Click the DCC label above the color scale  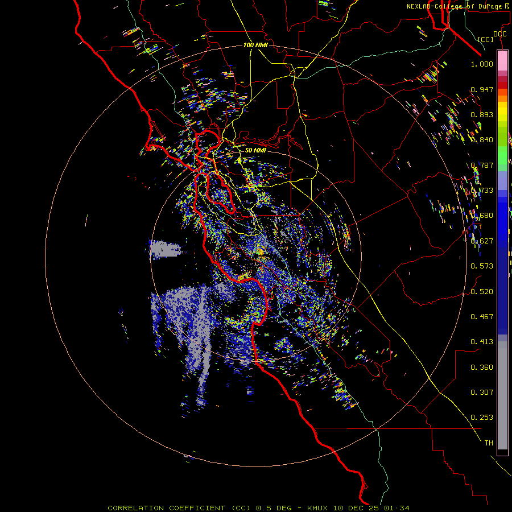499,34
